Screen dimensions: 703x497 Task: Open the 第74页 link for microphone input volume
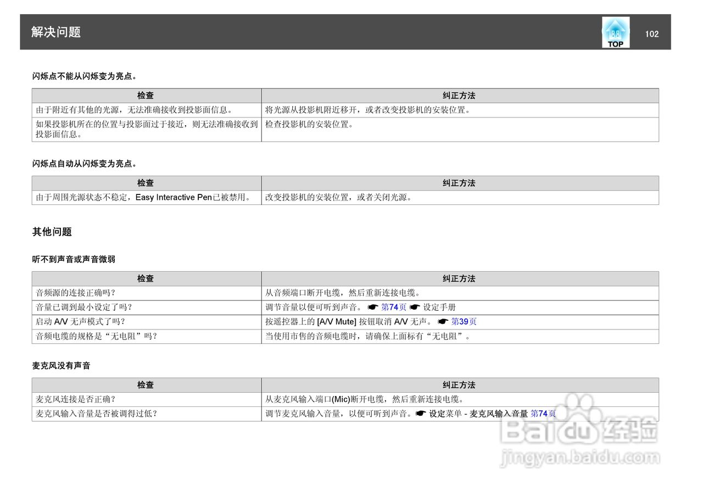click(543, 414)
